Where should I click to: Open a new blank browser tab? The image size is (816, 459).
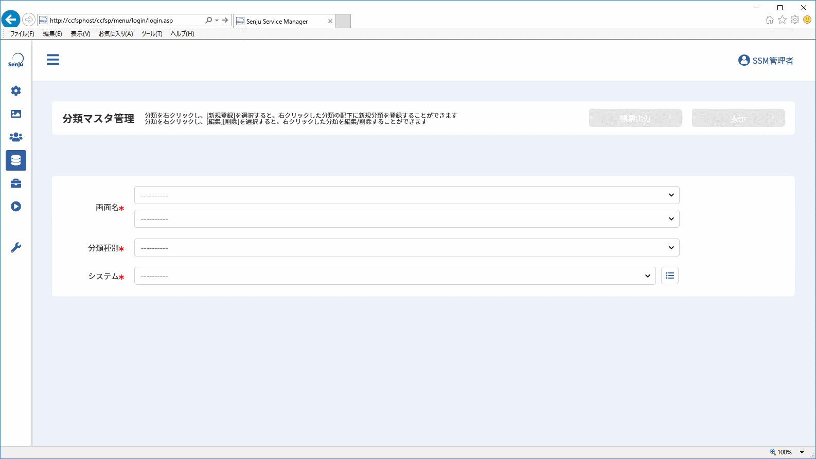click(343, 21)
